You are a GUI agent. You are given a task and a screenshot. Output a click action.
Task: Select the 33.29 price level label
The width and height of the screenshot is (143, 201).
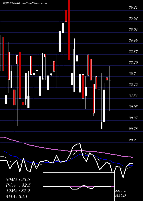coord(133,63)
